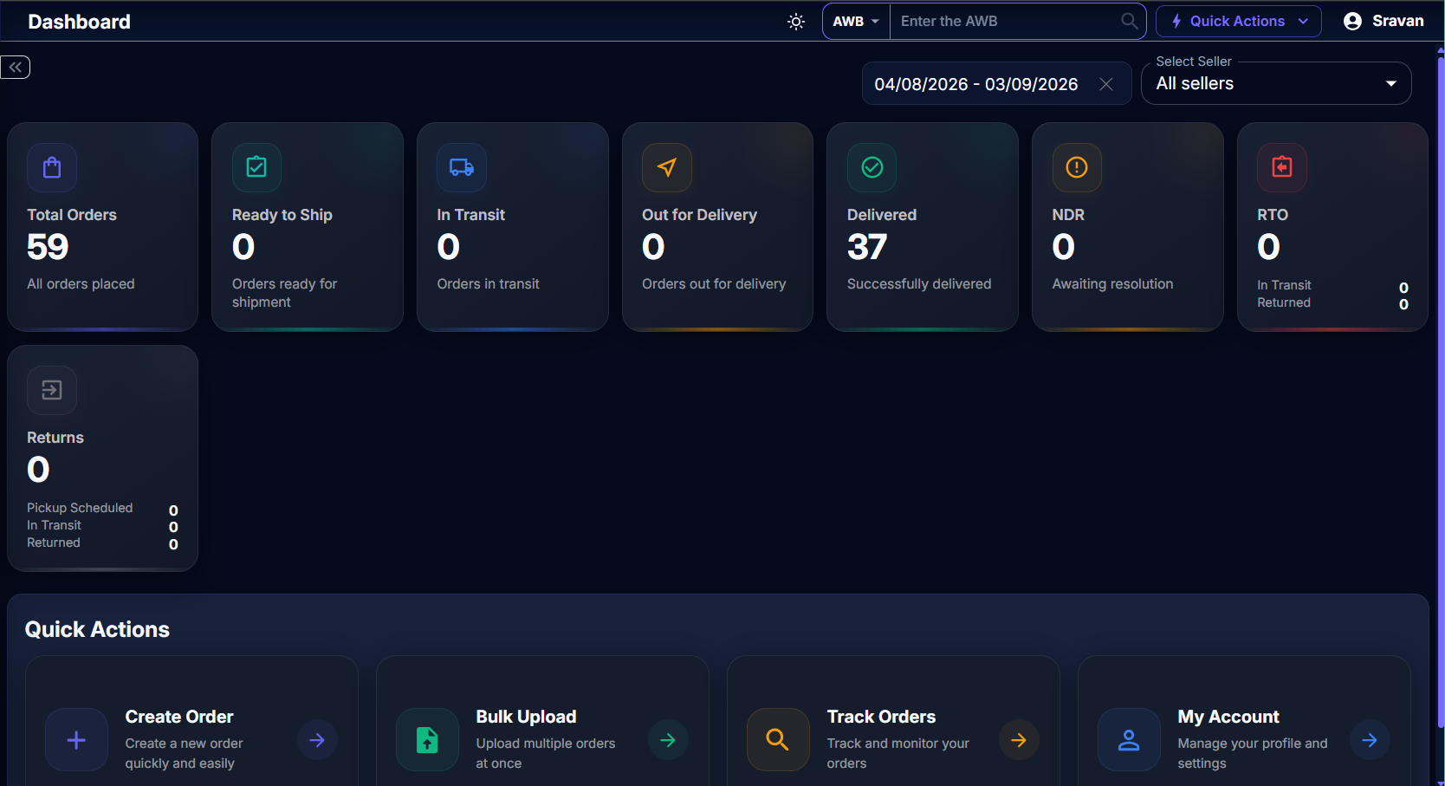Click the Total Orders shopping bag icon
This screenshot has width=1445, height=786.
pos(52,167)
